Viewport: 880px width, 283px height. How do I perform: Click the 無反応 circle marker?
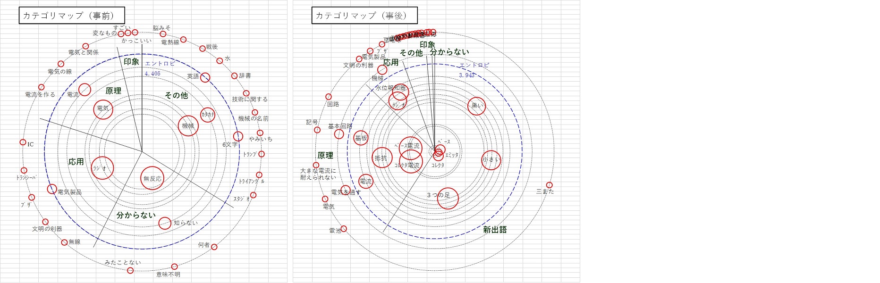[152, 178]
